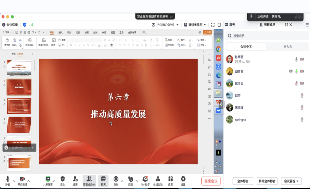310x189 pixels.
Task: Toggle 胡青青's green microphone icon
Action: 297,71
